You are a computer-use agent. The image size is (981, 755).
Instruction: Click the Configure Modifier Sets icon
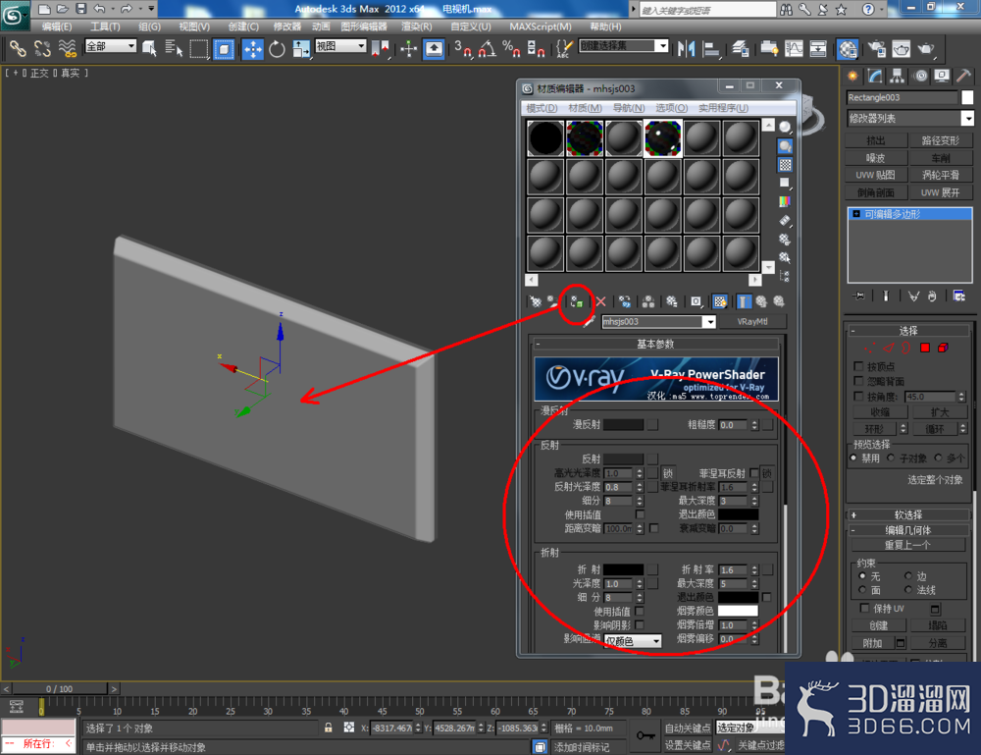click(x=959, y=296)
